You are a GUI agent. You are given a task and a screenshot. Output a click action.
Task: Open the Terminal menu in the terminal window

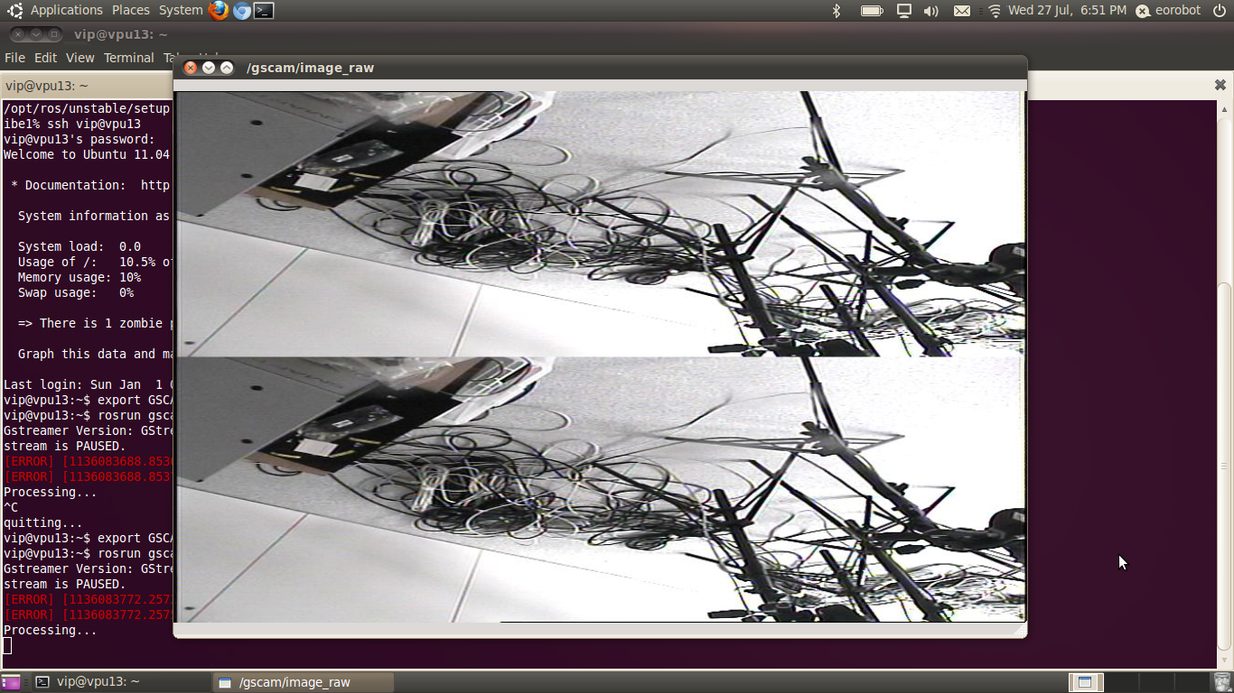(x=128, y=57)
